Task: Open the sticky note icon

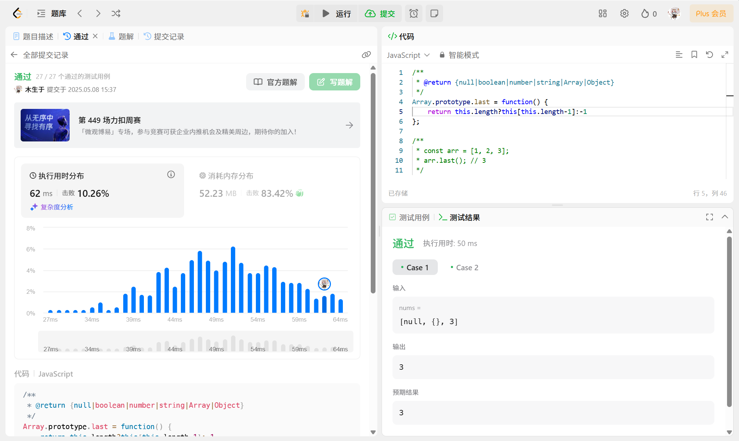Action: click(x=434, y=14)
